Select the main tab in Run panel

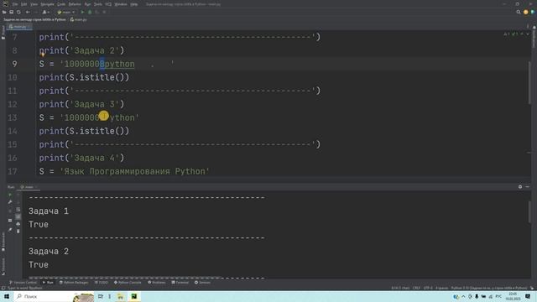click(x=29, y=187)
